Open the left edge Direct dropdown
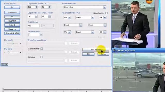Screen dimensions: 165x92 tap(73, 25)
